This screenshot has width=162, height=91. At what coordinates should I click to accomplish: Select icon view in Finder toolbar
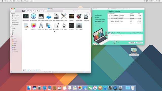tap(23, 11)
